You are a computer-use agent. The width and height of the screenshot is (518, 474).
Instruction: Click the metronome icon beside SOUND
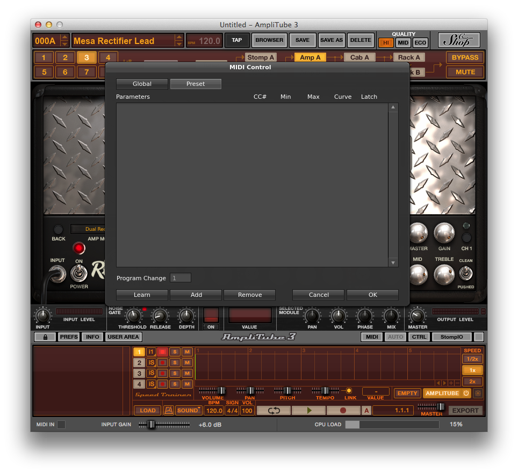(169, 410)
